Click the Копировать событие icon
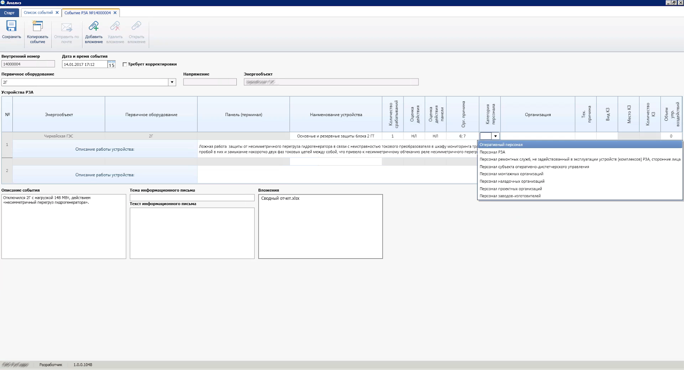Image resolution: width=684 pixels, height=370 pixels. (38, 26)
